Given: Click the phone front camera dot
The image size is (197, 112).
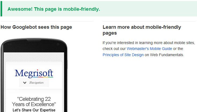Looking at the screenshot, I should coord(58,44).
